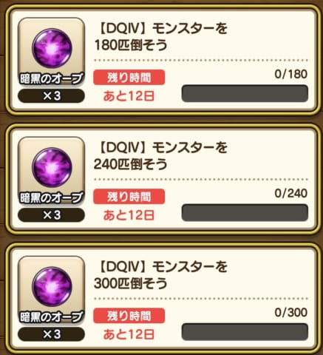Image resolution: width=323 pixels, height=355 pixels.
Task: Tap the あと12日 text in the first mission
Action: coord(129,96)
